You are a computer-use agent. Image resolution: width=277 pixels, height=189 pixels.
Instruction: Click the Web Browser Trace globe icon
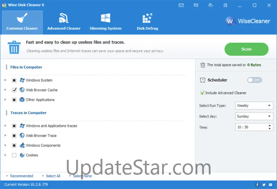(22, 135)
